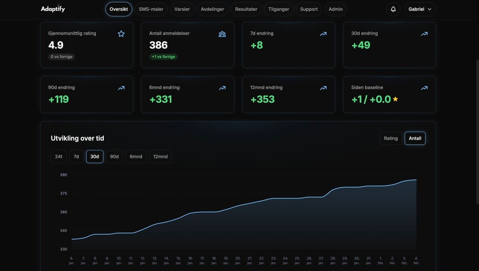Viewport: 479px width, 271px height.
Task: Choose the 24t time range
Action: (59, 156)
